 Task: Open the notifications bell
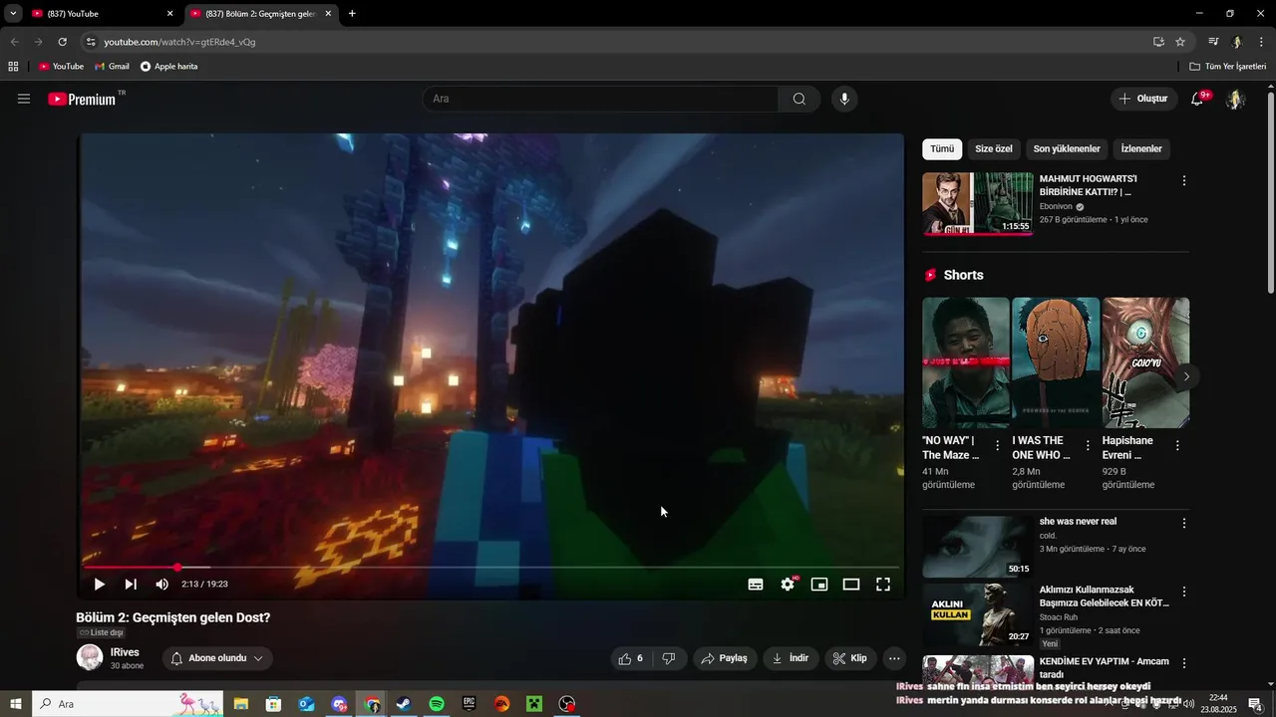(1197, 99)
